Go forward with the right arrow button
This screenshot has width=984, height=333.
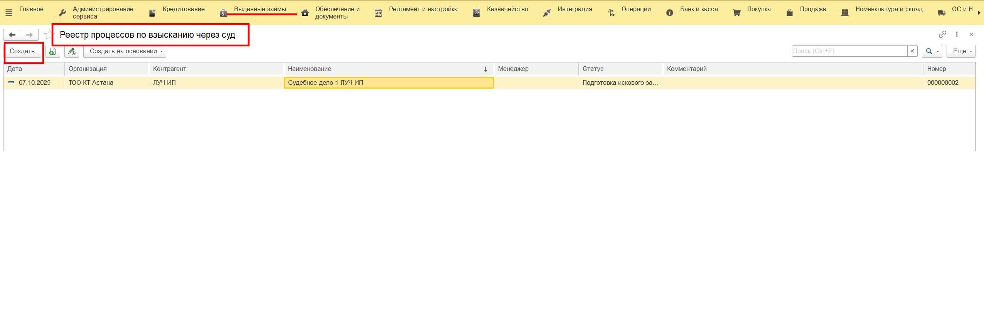pos(30,35)
